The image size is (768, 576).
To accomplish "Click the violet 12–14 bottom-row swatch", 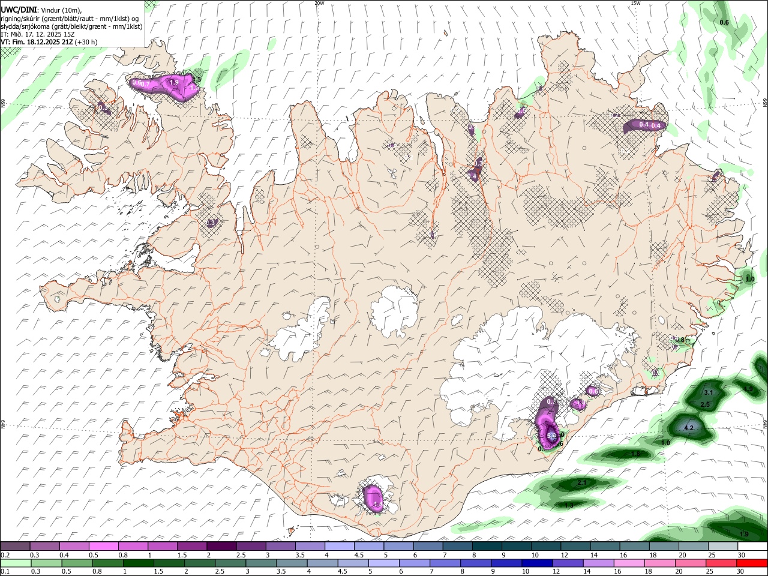I will (568, 563).
